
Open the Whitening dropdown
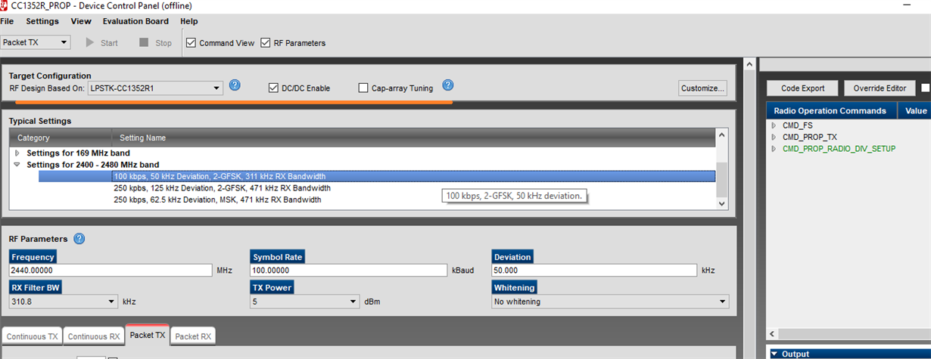coord(611,302)
